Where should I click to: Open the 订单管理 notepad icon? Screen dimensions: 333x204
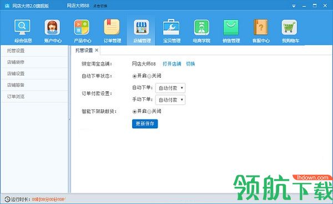point(112,27)
